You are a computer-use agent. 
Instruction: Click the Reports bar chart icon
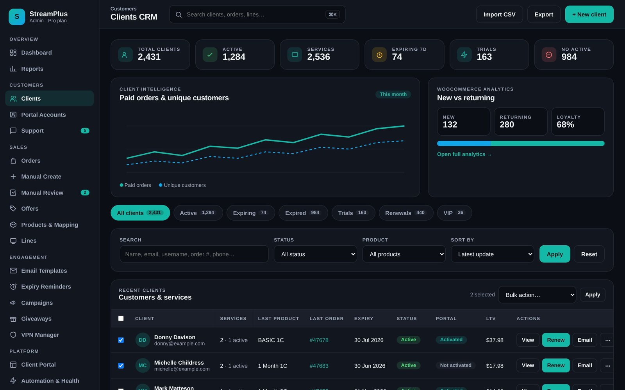pos(13,69)
